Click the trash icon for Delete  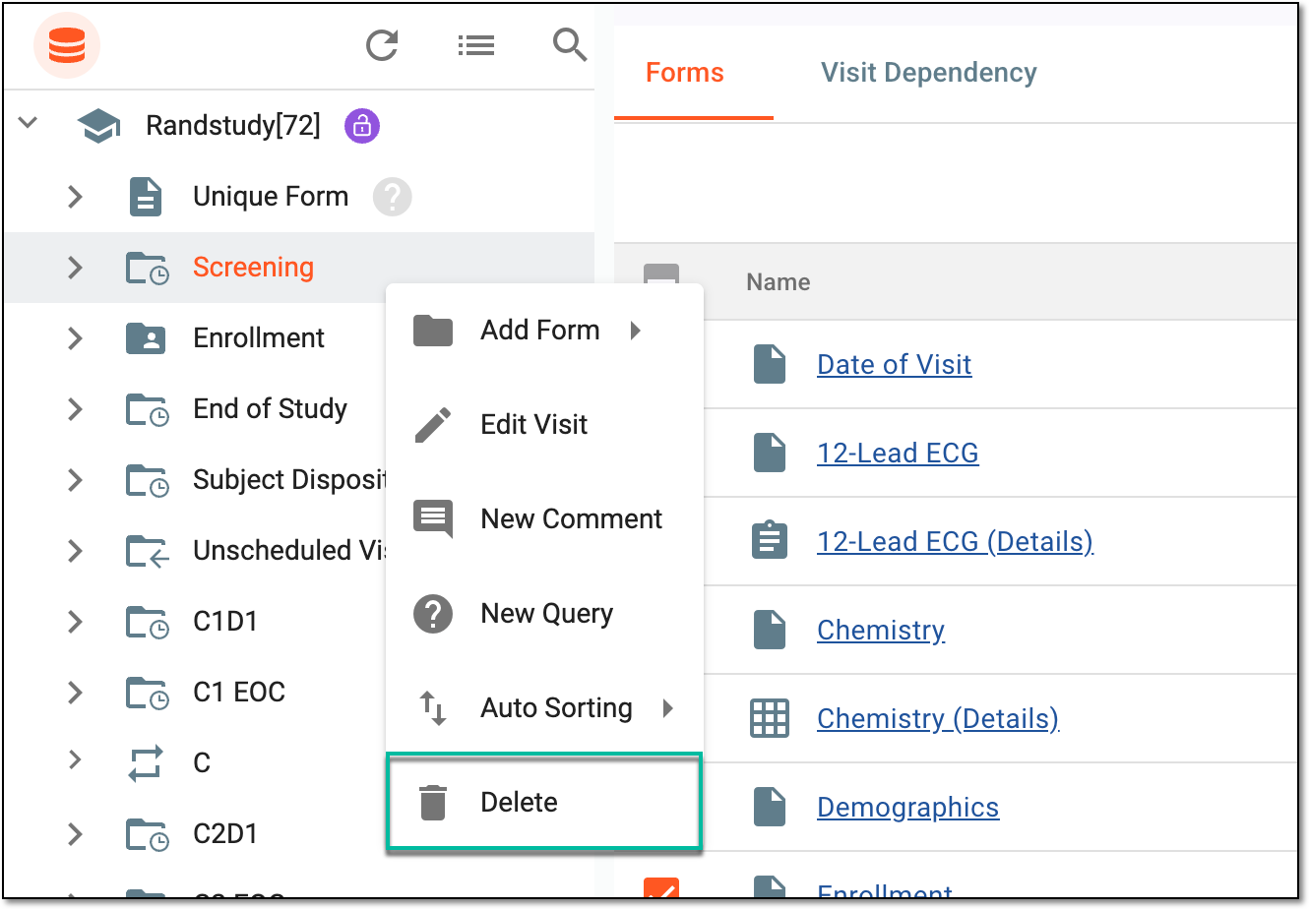coord(432,803)
